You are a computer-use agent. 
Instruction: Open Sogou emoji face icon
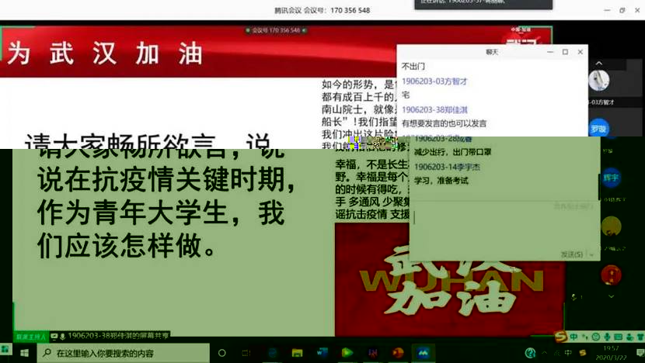coord(595,337)
